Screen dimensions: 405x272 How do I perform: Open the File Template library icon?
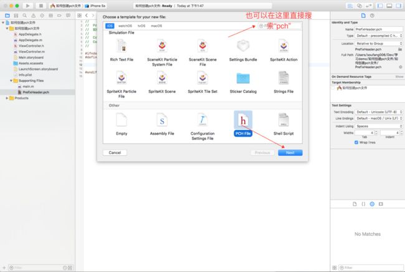(355, 204)
